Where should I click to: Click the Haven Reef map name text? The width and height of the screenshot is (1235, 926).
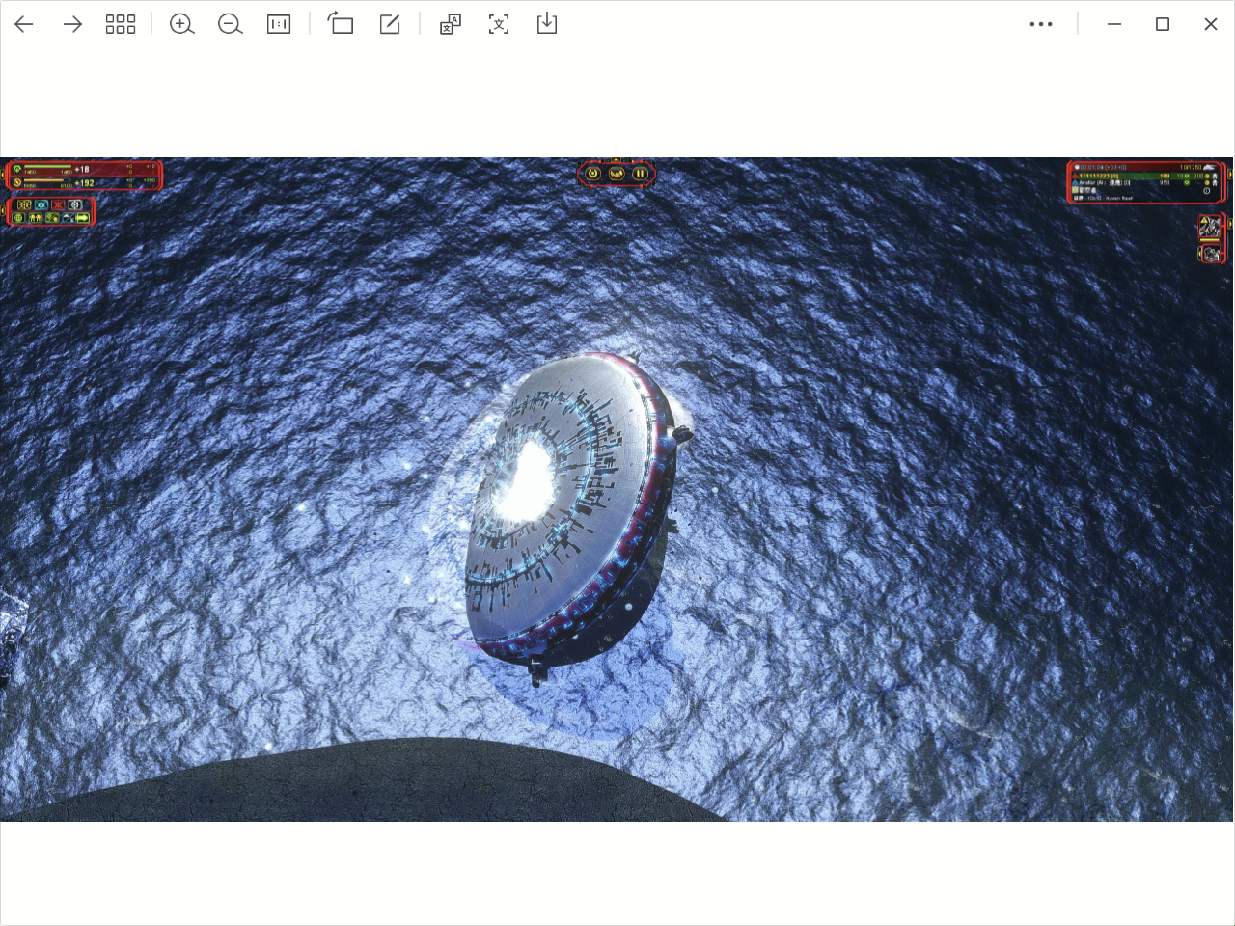1119,198
